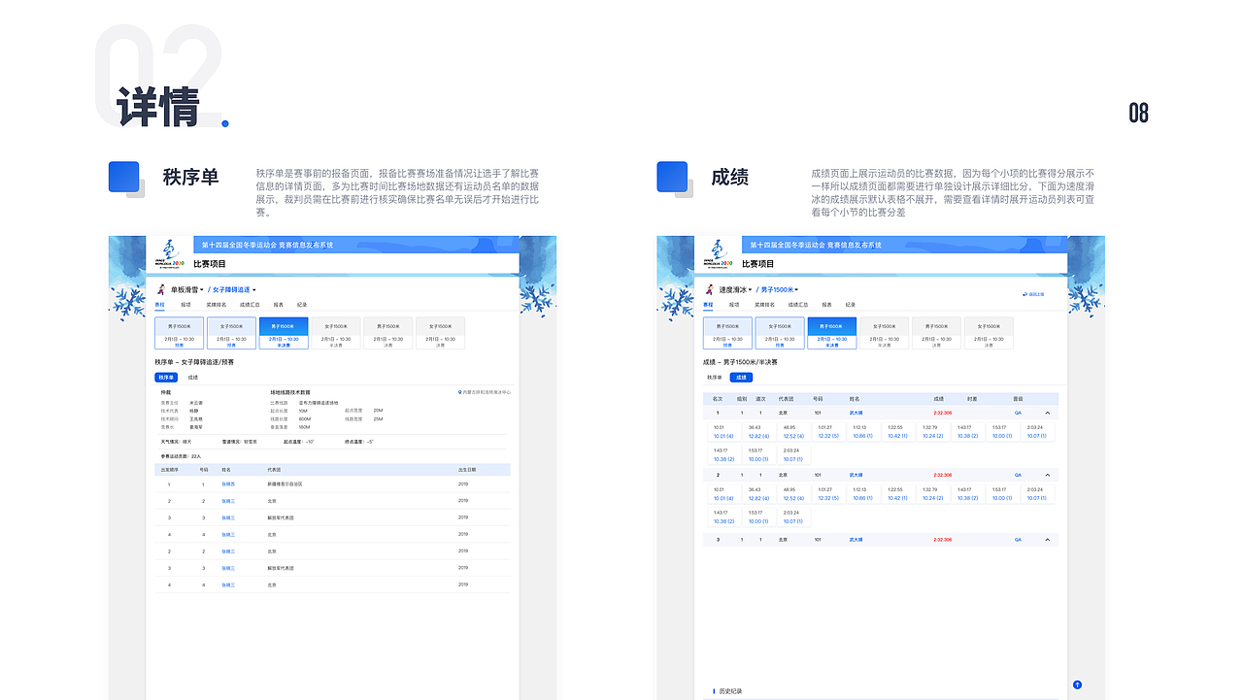
Task: Select 男子1500米 决赛 card in left mockup
Action: pyautogui.click(x=388, y=333)
